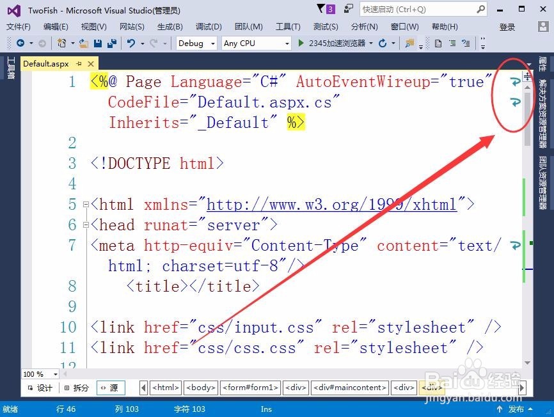The width and height of the screenshot is (554, 417).
Task: Collapse the html tag outline
Action: (x=86, y=205)
